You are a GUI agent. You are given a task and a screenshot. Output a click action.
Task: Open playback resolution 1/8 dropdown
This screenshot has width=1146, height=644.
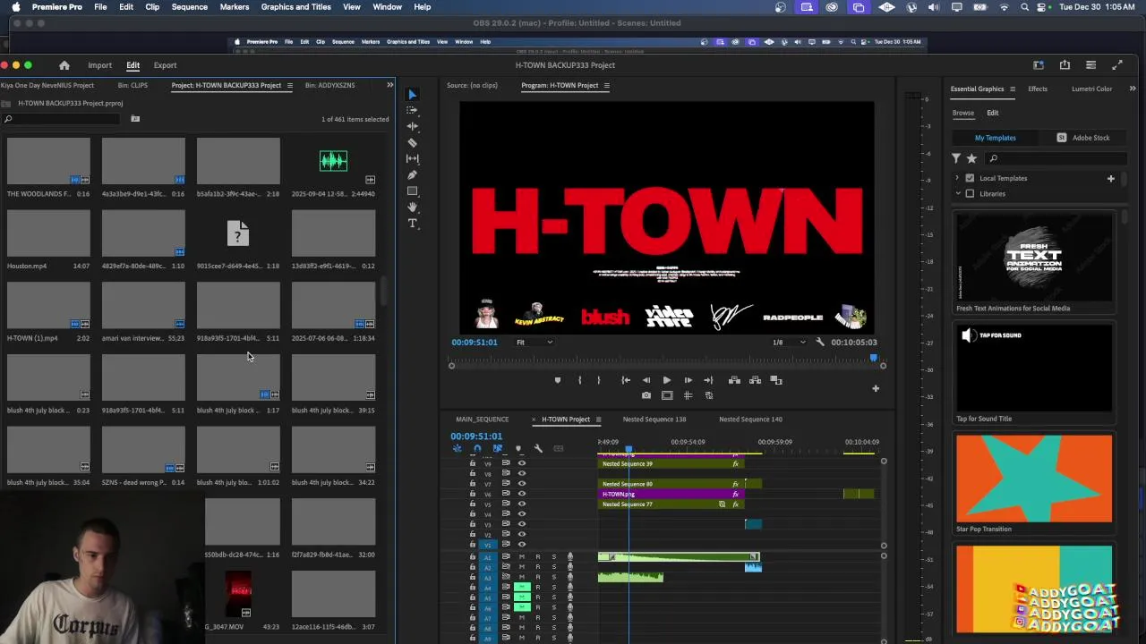point(789,342)
